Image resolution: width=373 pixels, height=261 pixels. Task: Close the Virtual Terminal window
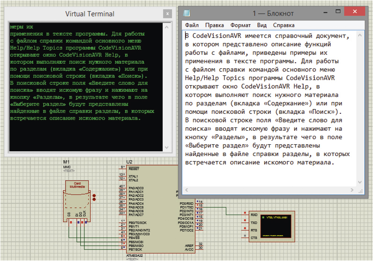[167, 14]
